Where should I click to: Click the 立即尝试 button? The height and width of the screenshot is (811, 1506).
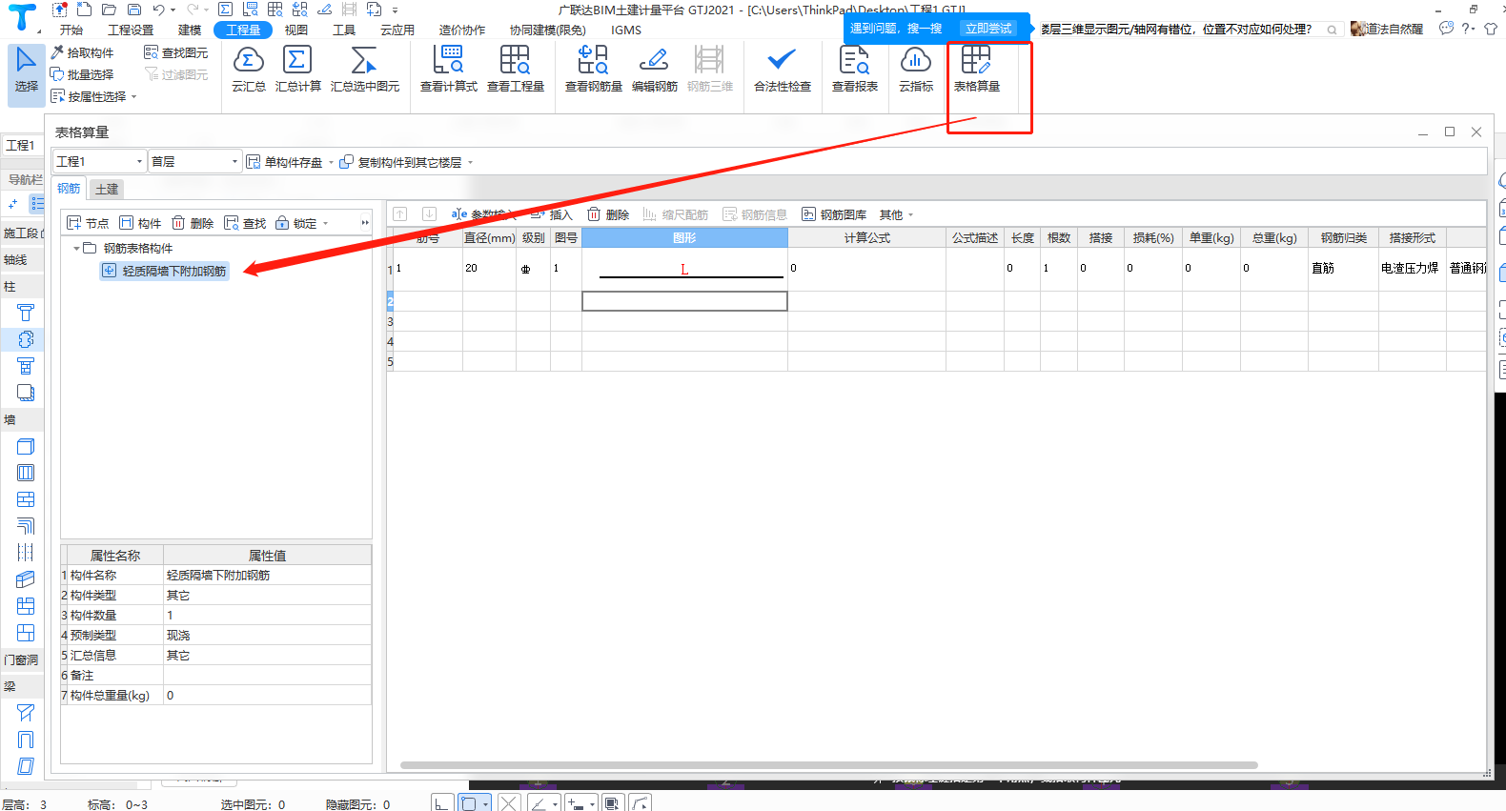click(987, 29)
